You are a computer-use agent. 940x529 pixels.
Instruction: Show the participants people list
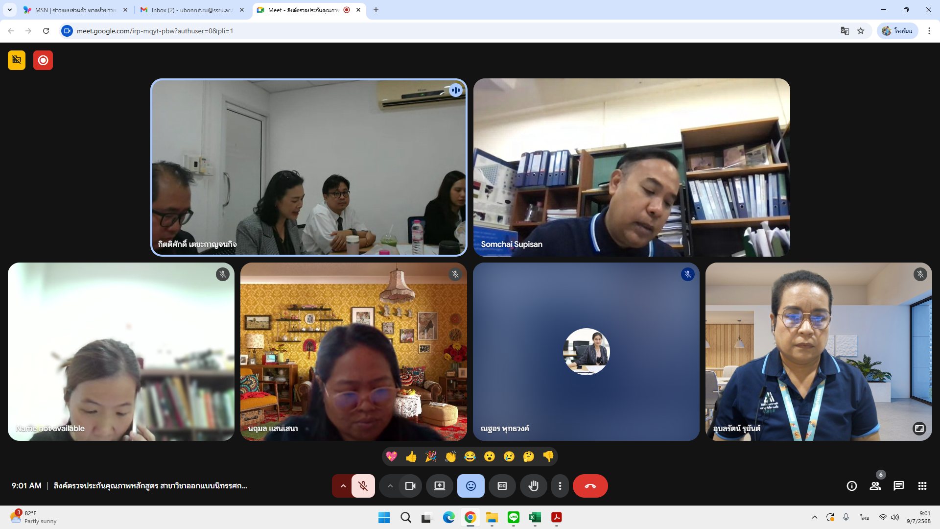click(875, 486)
